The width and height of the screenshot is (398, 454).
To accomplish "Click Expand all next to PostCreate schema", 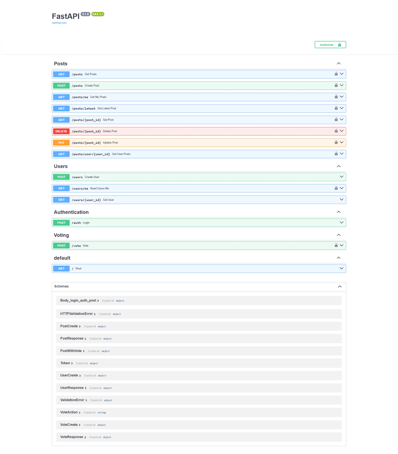I will pyautogui.click(x=89, y=326).
